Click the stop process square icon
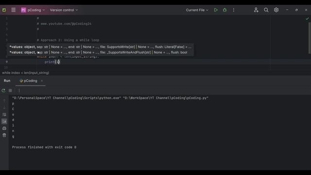Screen dimensions: 311x175 point(10,90)
